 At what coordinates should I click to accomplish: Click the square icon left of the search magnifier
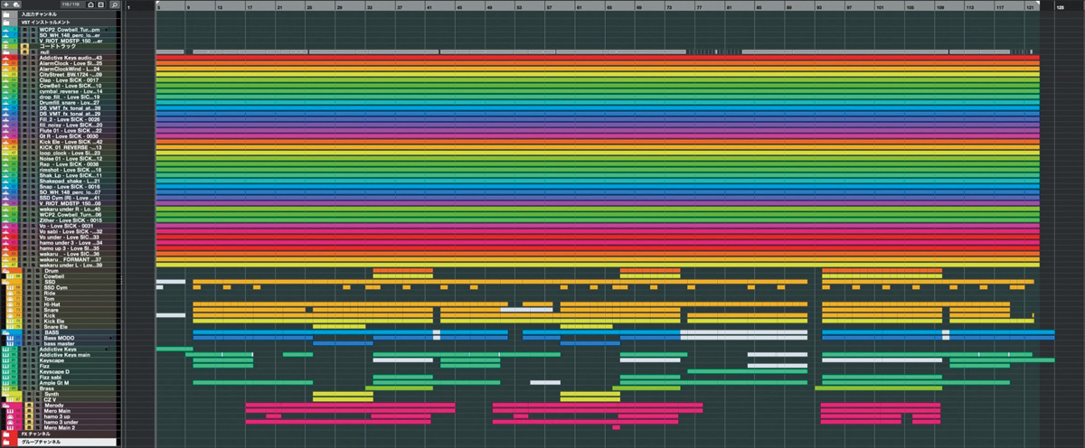101,5
